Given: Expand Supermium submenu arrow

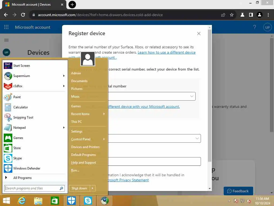Looking at the screenshot, I should click(64, 76).
